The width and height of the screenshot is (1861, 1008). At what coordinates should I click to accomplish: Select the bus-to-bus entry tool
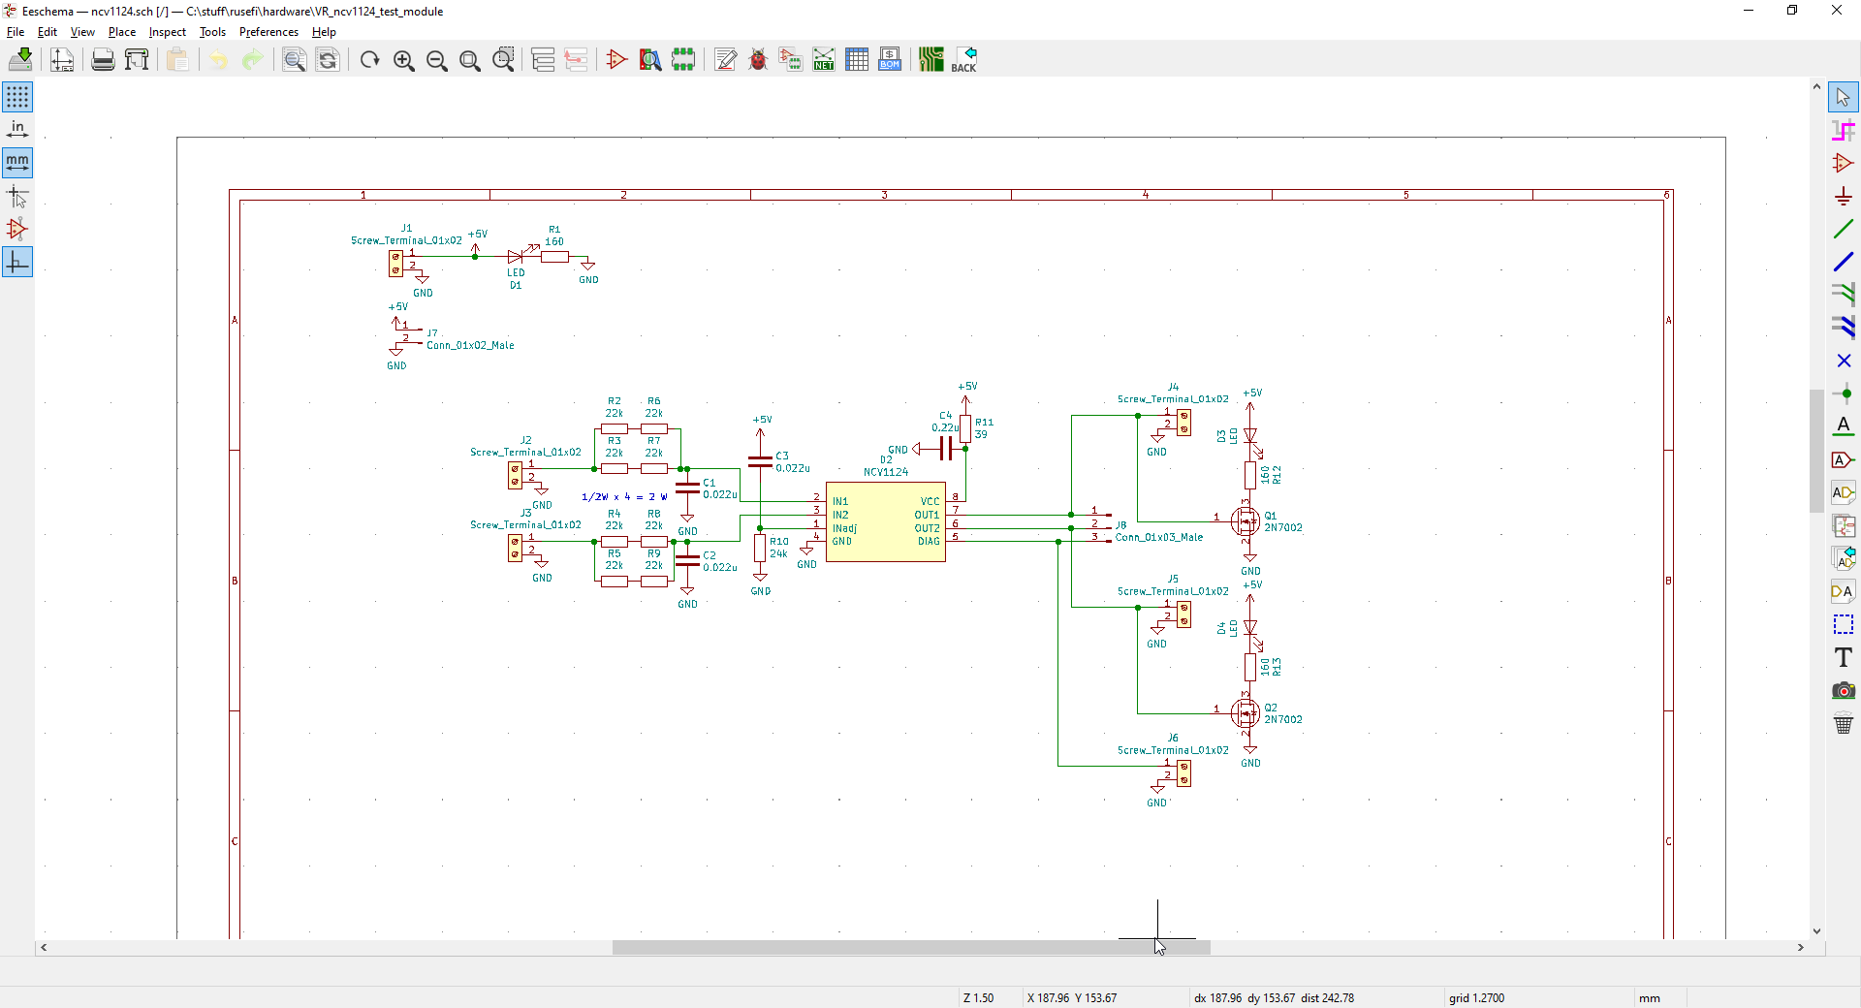(1844, 328)
